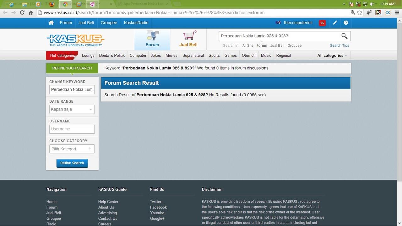Click the taskbar clock showing 10:19 AM
Image resolution: width=402 pixels, height=226 pixels.
pos(387,4)
